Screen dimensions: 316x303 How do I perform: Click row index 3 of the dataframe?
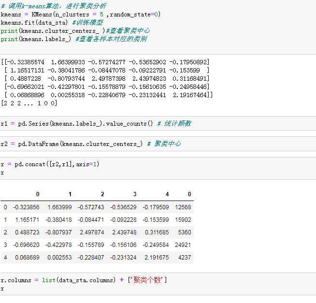[5, 245]
